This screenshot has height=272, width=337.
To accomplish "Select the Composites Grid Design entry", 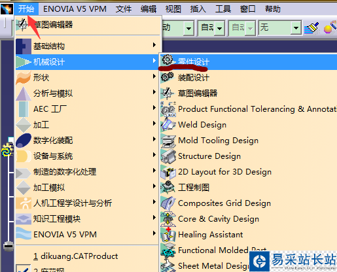I will click(248, 203).
